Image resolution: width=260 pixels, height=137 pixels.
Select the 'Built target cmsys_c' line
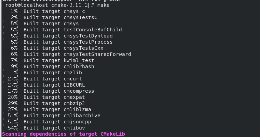click(x=43, y=12)
